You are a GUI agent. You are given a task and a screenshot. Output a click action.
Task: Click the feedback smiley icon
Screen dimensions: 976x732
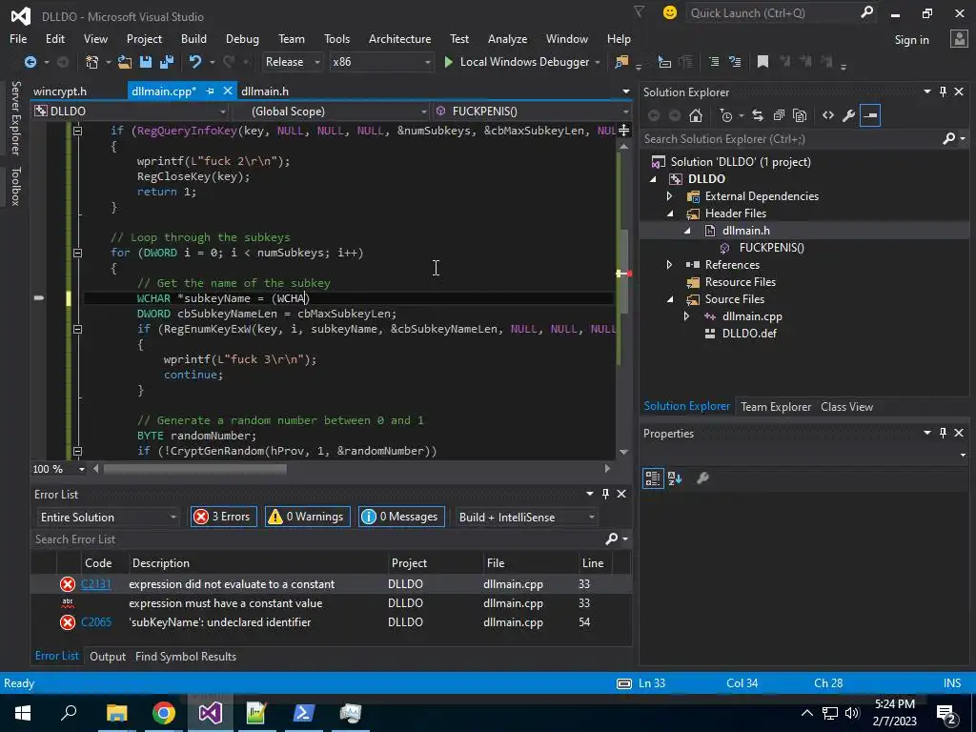coord(670,12)
